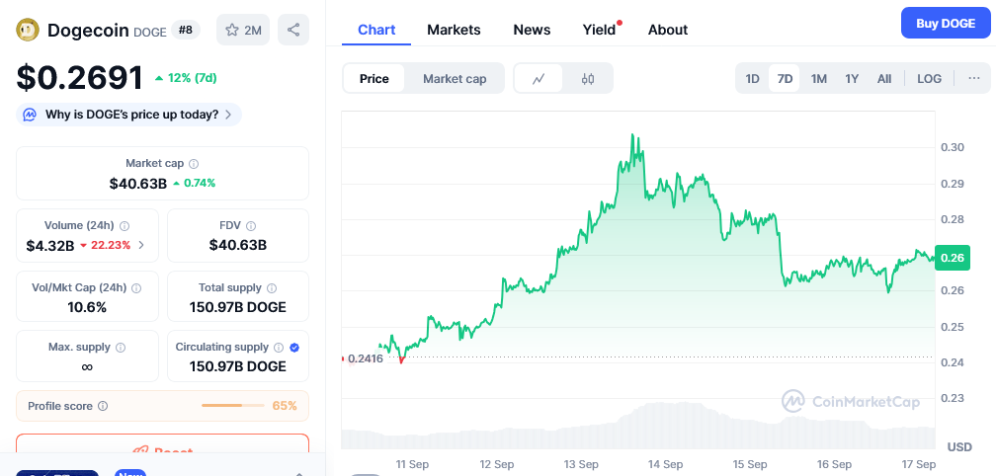The width and height of the screenshot is (996, 476).
Task: Open Why is DOGE's price up today
Action: pyautogui.click(x=128, y=115)
